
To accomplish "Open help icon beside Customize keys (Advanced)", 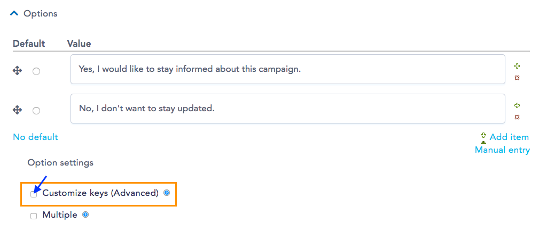I will tap(167, 193).
